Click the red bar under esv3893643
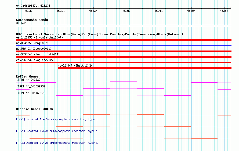Screen dimensions: 239x151 coord(124,57)
